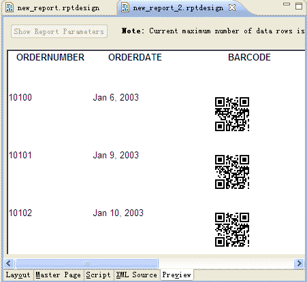Click the new_report.rptdesign file icon
Viewport: 307px width, 282px height.
[x=10, y=7]
